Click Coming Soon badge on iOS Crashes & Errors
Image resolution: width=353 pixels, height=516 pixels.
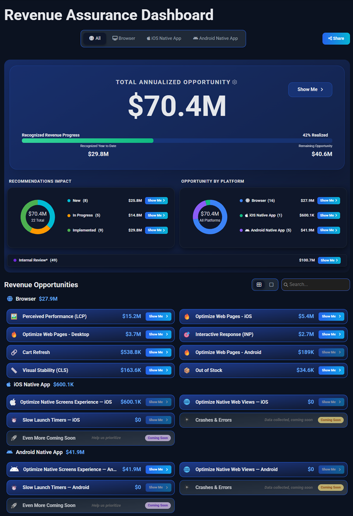tap(331, 420)
